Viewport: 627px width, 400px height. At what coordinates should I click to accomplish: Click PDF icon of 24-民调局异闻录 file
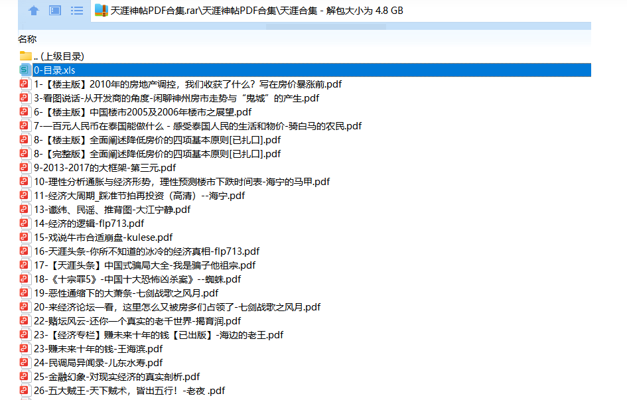pyautogui.click(x=26, y=363)
